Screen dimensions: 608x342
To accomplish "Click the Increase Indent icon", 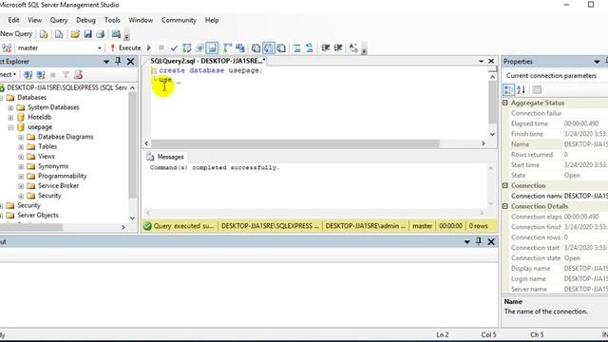I will pos(338,48).
